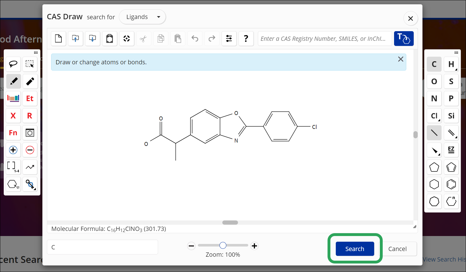Select the lasso selection tool
Screen dimensions: 466x272
click(13, 64)
